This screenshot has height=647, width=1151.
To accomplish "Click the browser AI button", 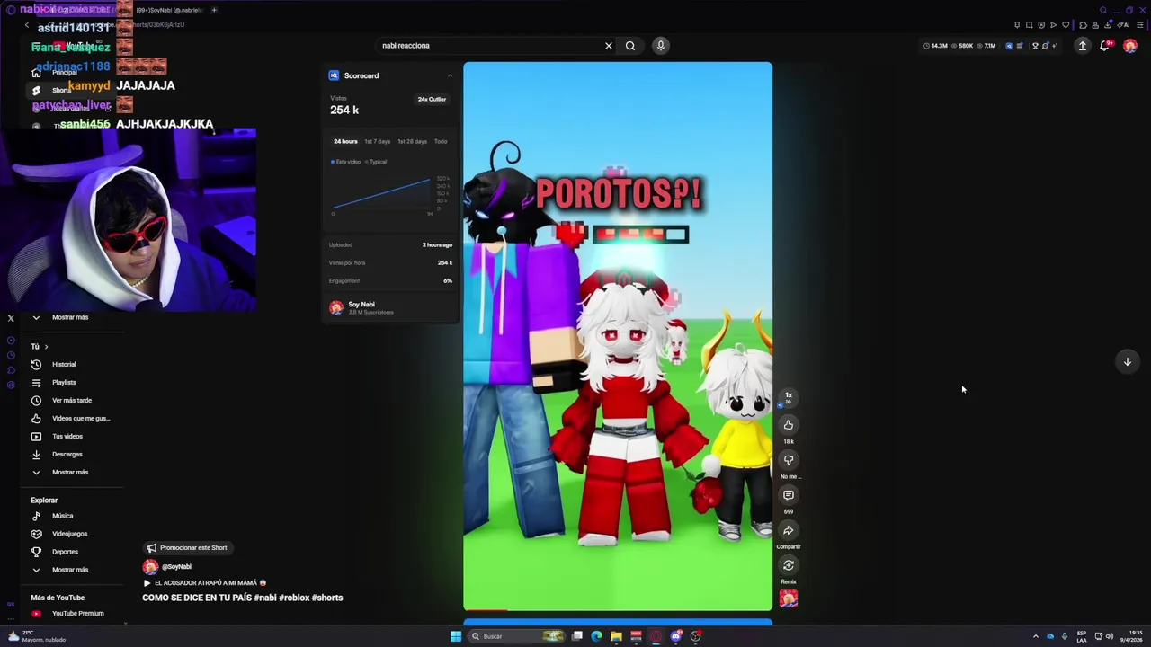I will [x=1121, y=24].
